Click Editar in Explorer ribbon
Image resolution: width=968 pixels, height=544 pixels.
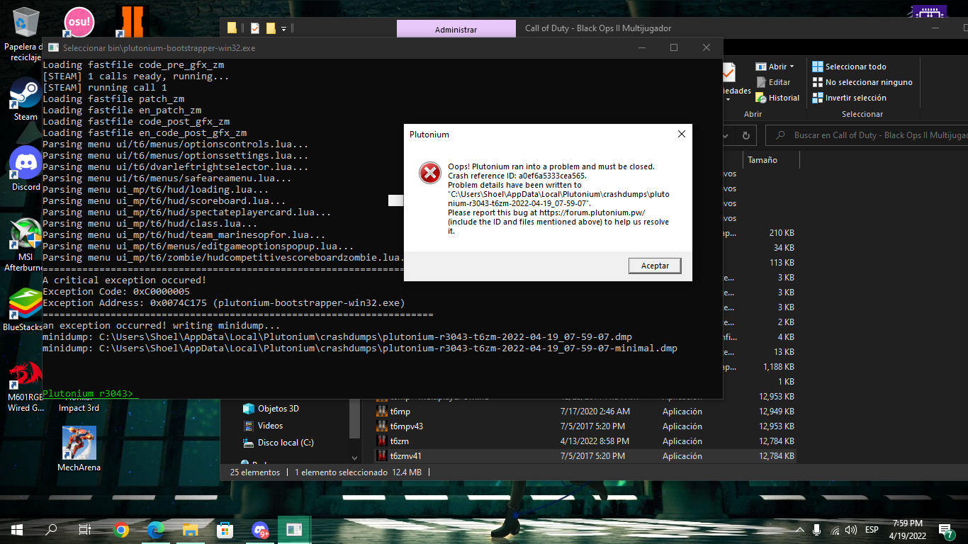point(773,82)
